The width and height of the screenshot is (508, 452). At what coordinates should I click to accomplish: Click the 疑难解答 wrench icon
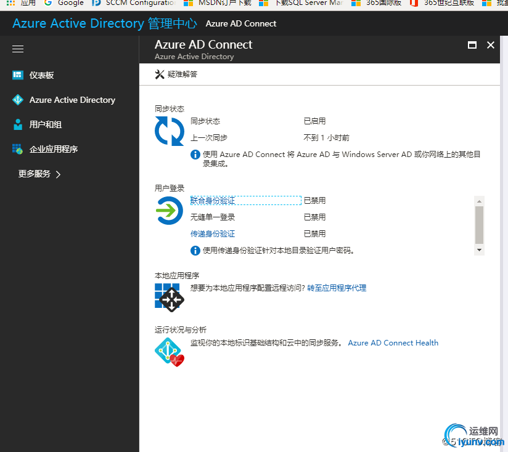[160, 74]
